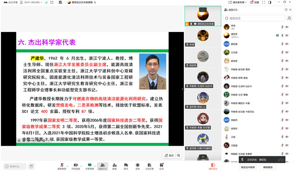Enter full screen mode with the top-right icon
Image resolution: width=296 pixels, height=173 pixels.
(x=263, y=2)
